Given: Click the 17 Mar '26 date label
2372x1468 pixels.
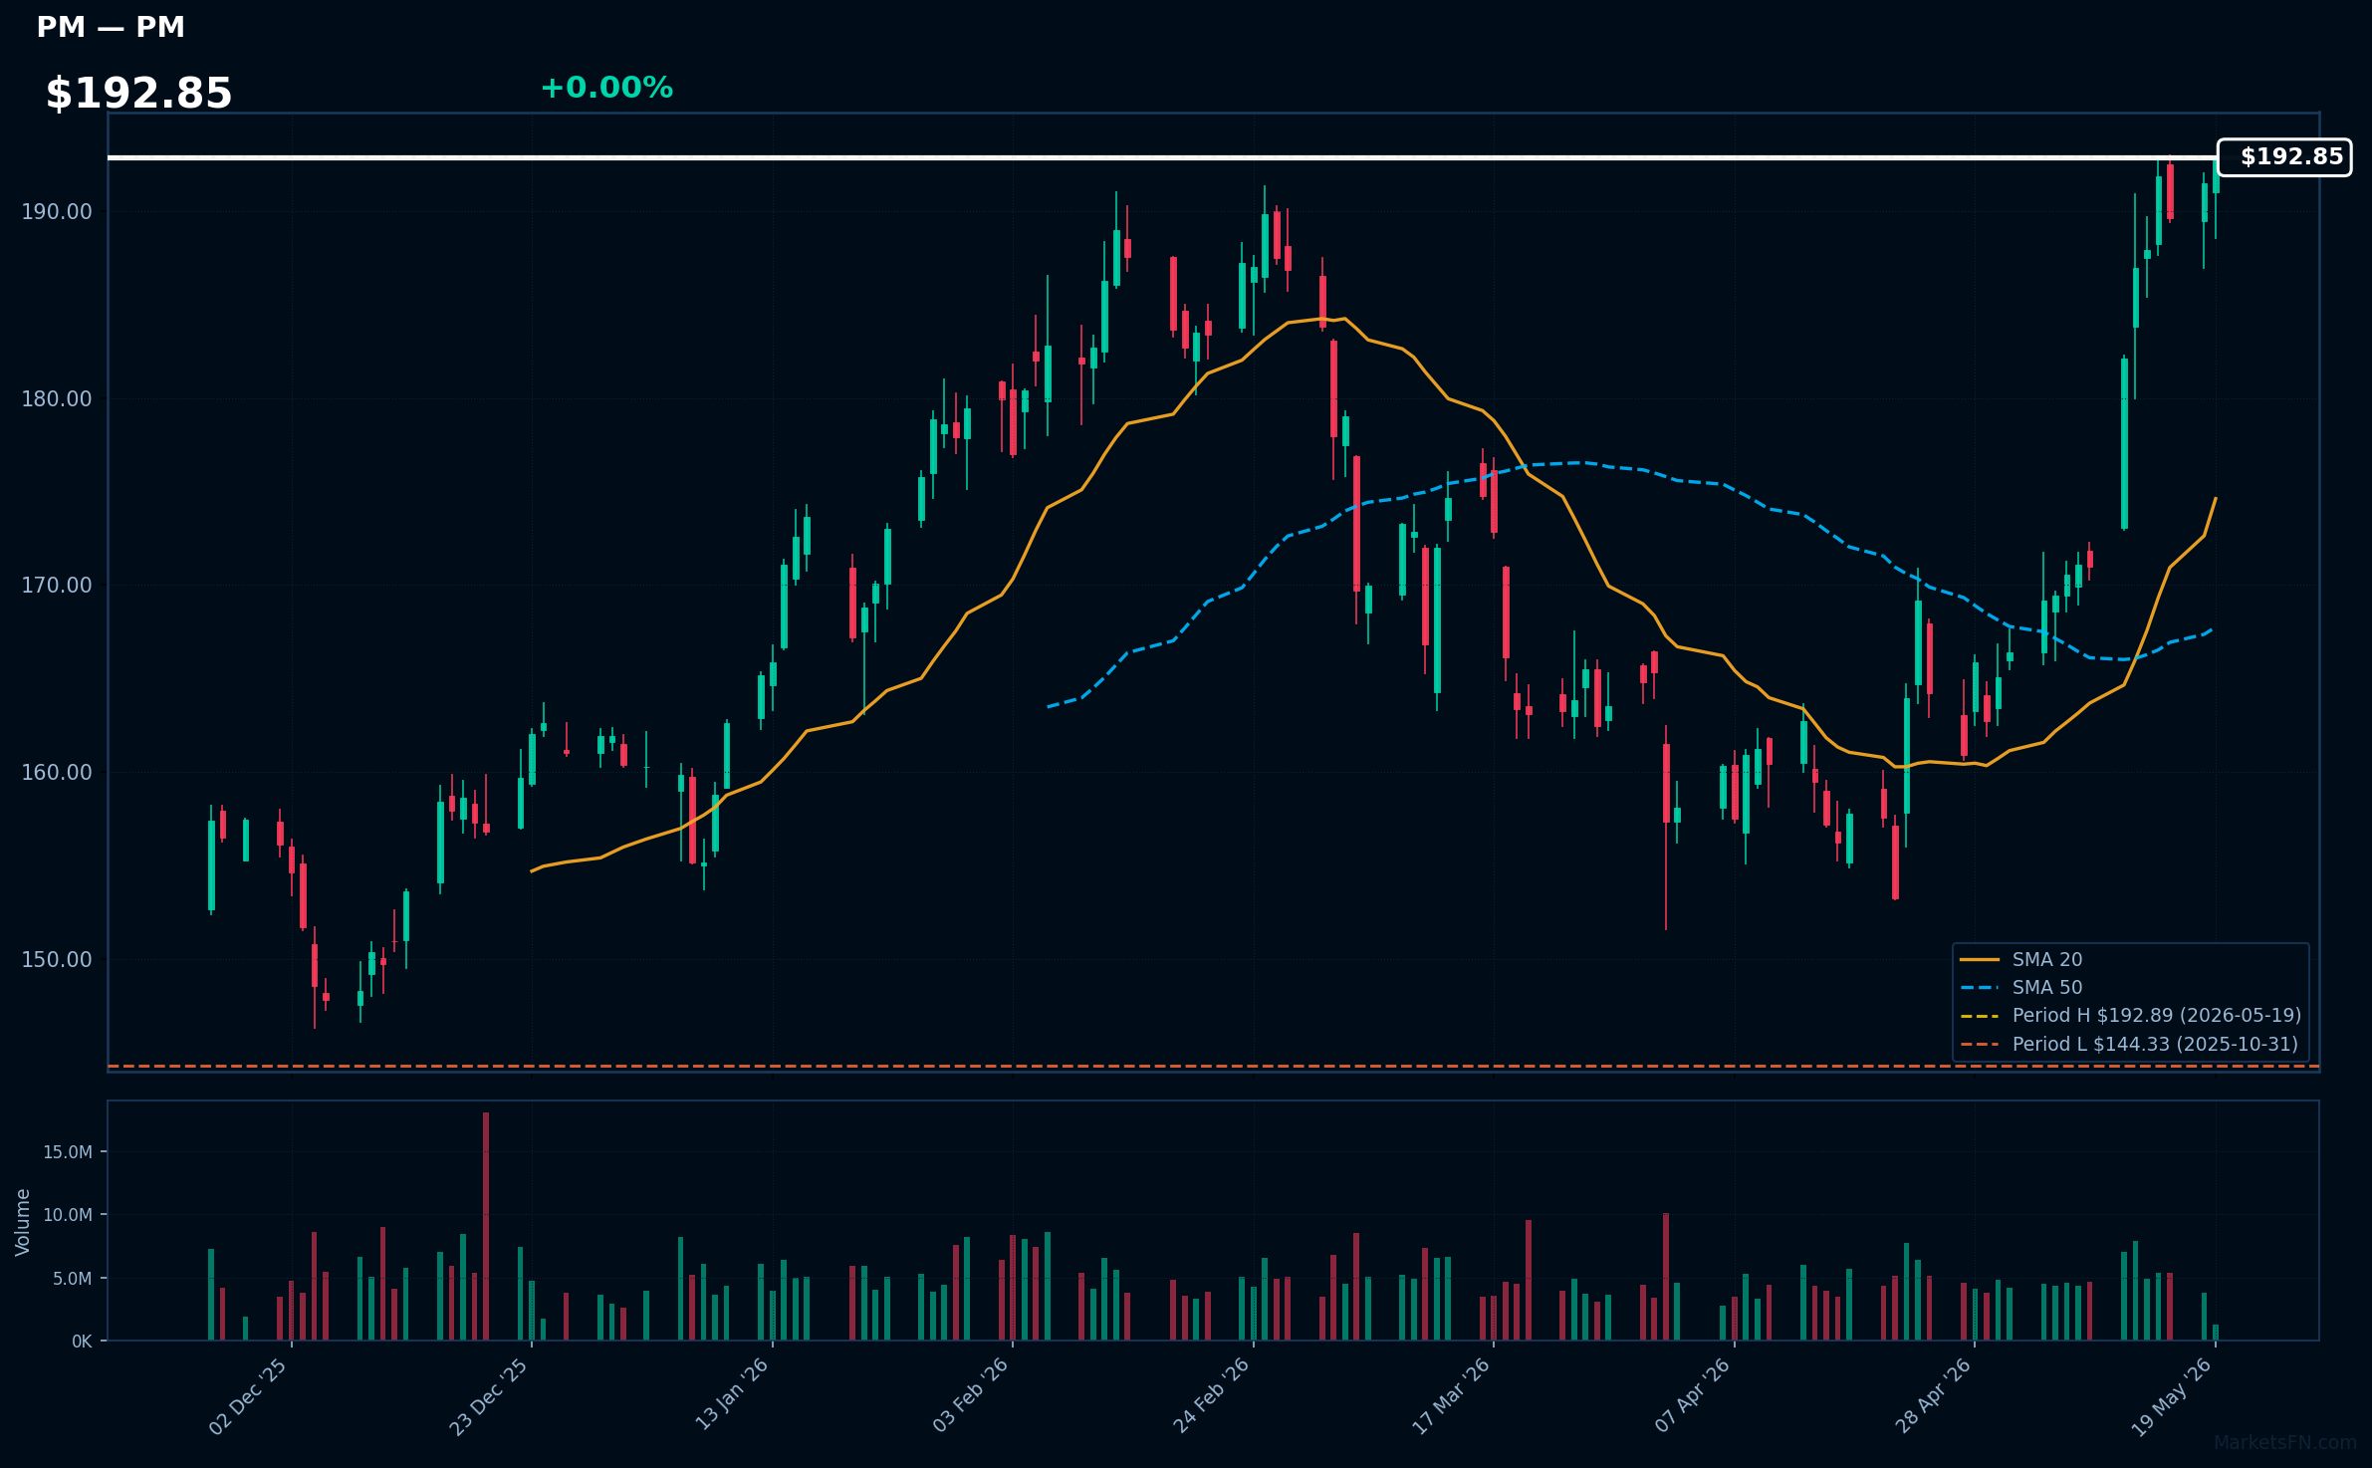Looking at the screenshot, I should point(1451,1396).
